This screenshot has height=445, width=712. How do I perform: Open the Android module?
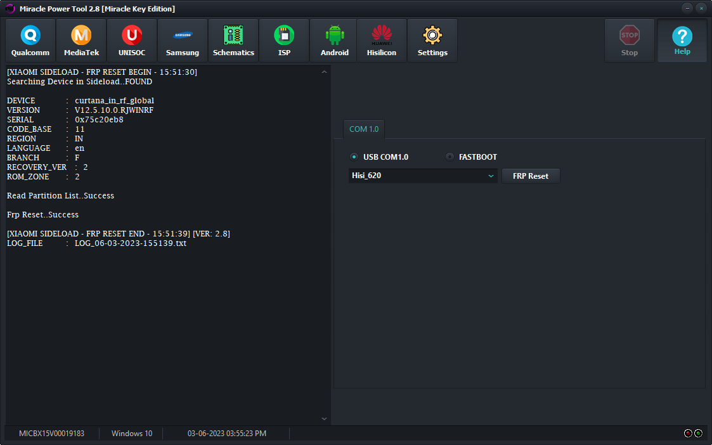tap(335, 41)
